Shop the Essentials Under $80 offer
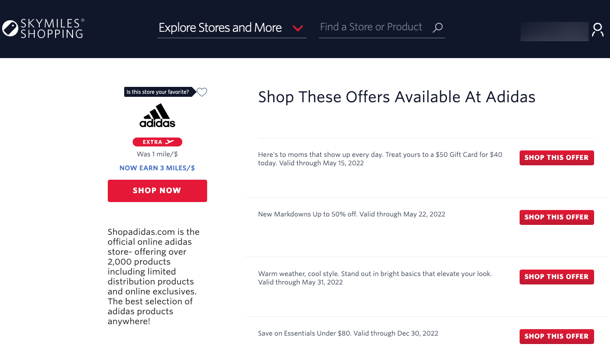The height and width of the screenshot is (349, 610). point(556,337)
